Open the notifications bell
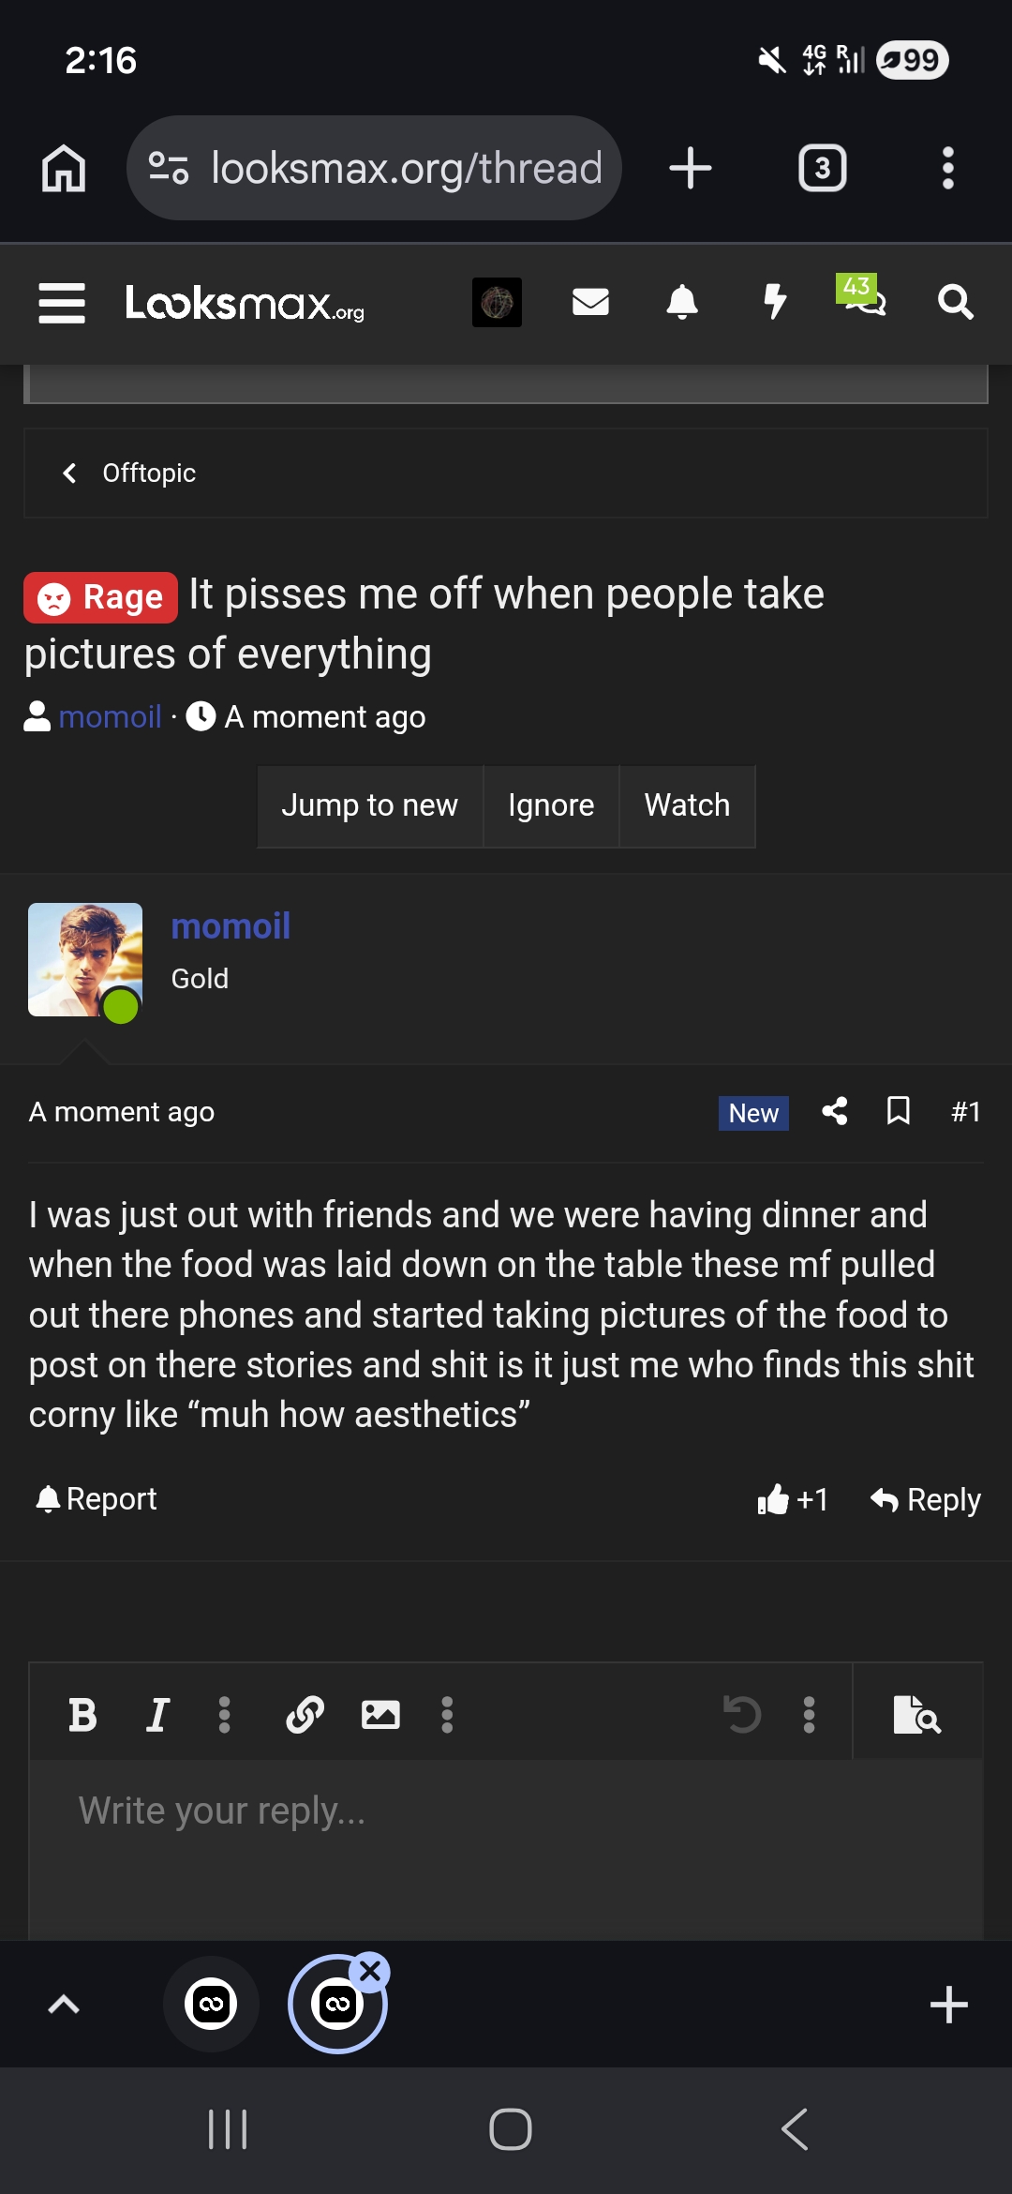This screenshot has width=1012, height=2194. click(x=683, y=302)
